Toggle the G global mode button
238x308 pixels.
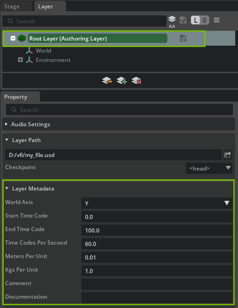click(205, 20)
